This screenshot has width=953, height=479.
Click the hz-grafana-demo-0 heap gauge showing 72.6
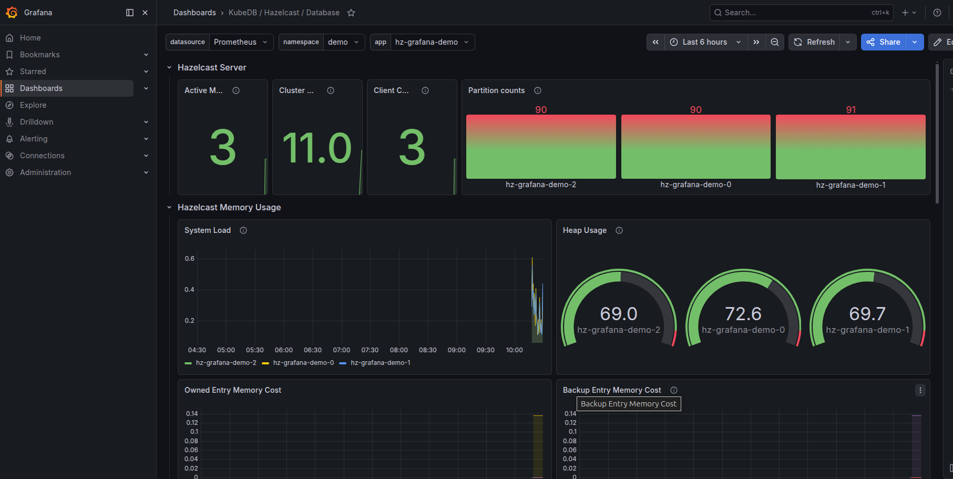pos(743,308)
